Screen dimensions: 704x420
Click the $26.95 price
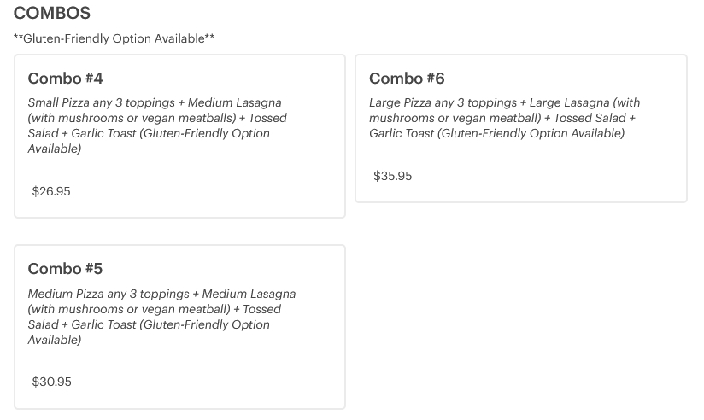tap(51, 191)
